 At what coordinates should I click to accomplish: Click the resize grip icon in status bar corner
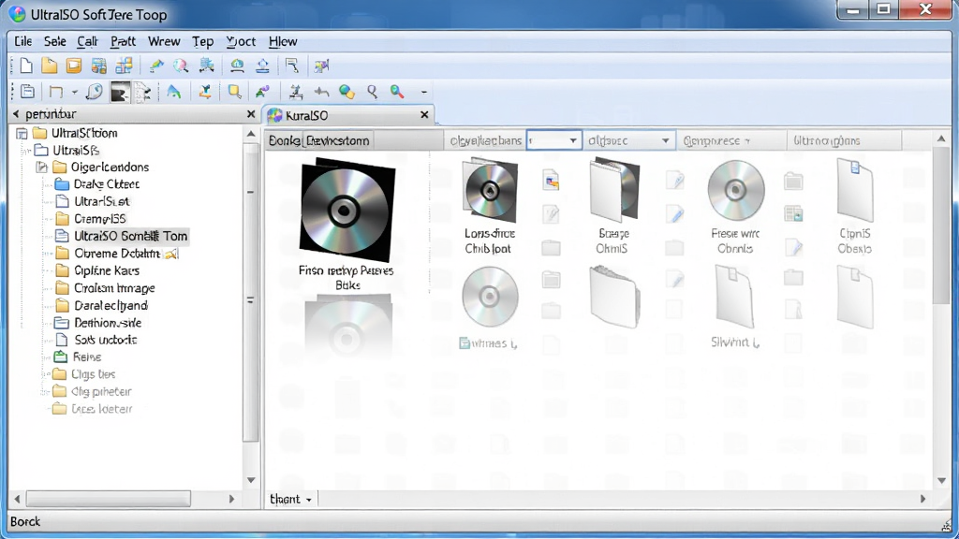coord(948,524)
